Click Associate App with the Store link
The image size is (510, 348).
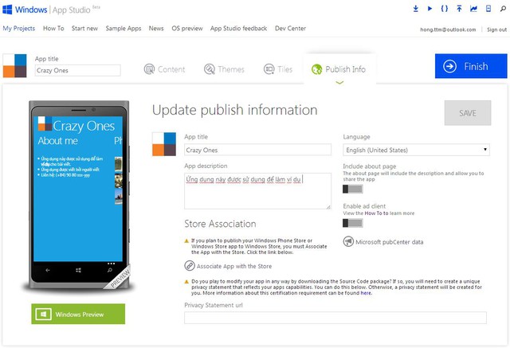click(x=228, y=266)
